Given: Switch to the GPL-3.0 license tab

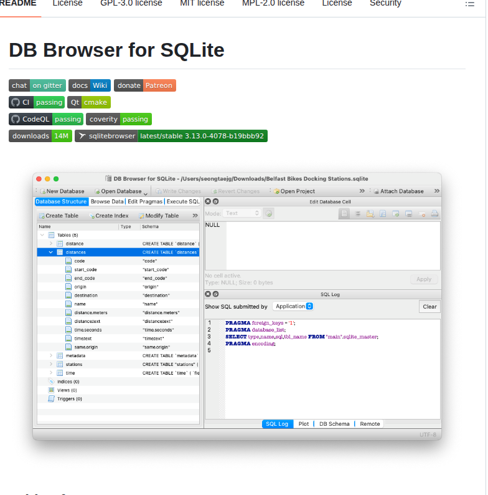Looking at the screenshot, I should (x=131, y=4).
